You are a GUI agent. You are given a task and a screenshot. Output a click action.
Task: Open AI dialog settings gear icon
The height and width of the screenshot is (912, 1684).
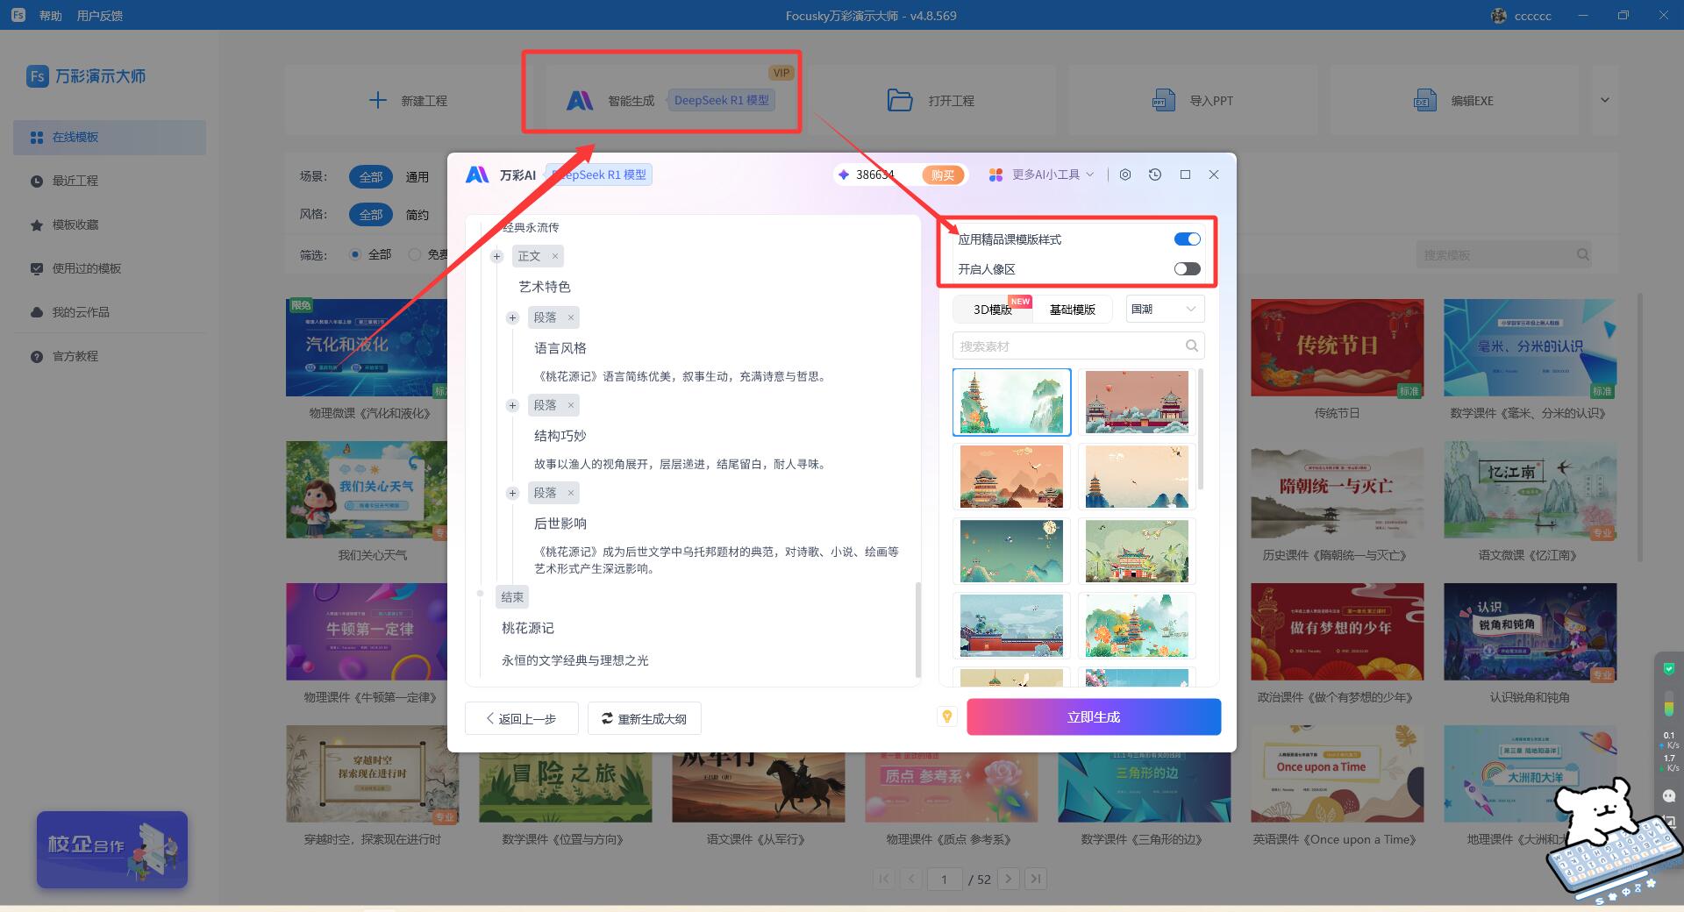(x=1125, y=175)
